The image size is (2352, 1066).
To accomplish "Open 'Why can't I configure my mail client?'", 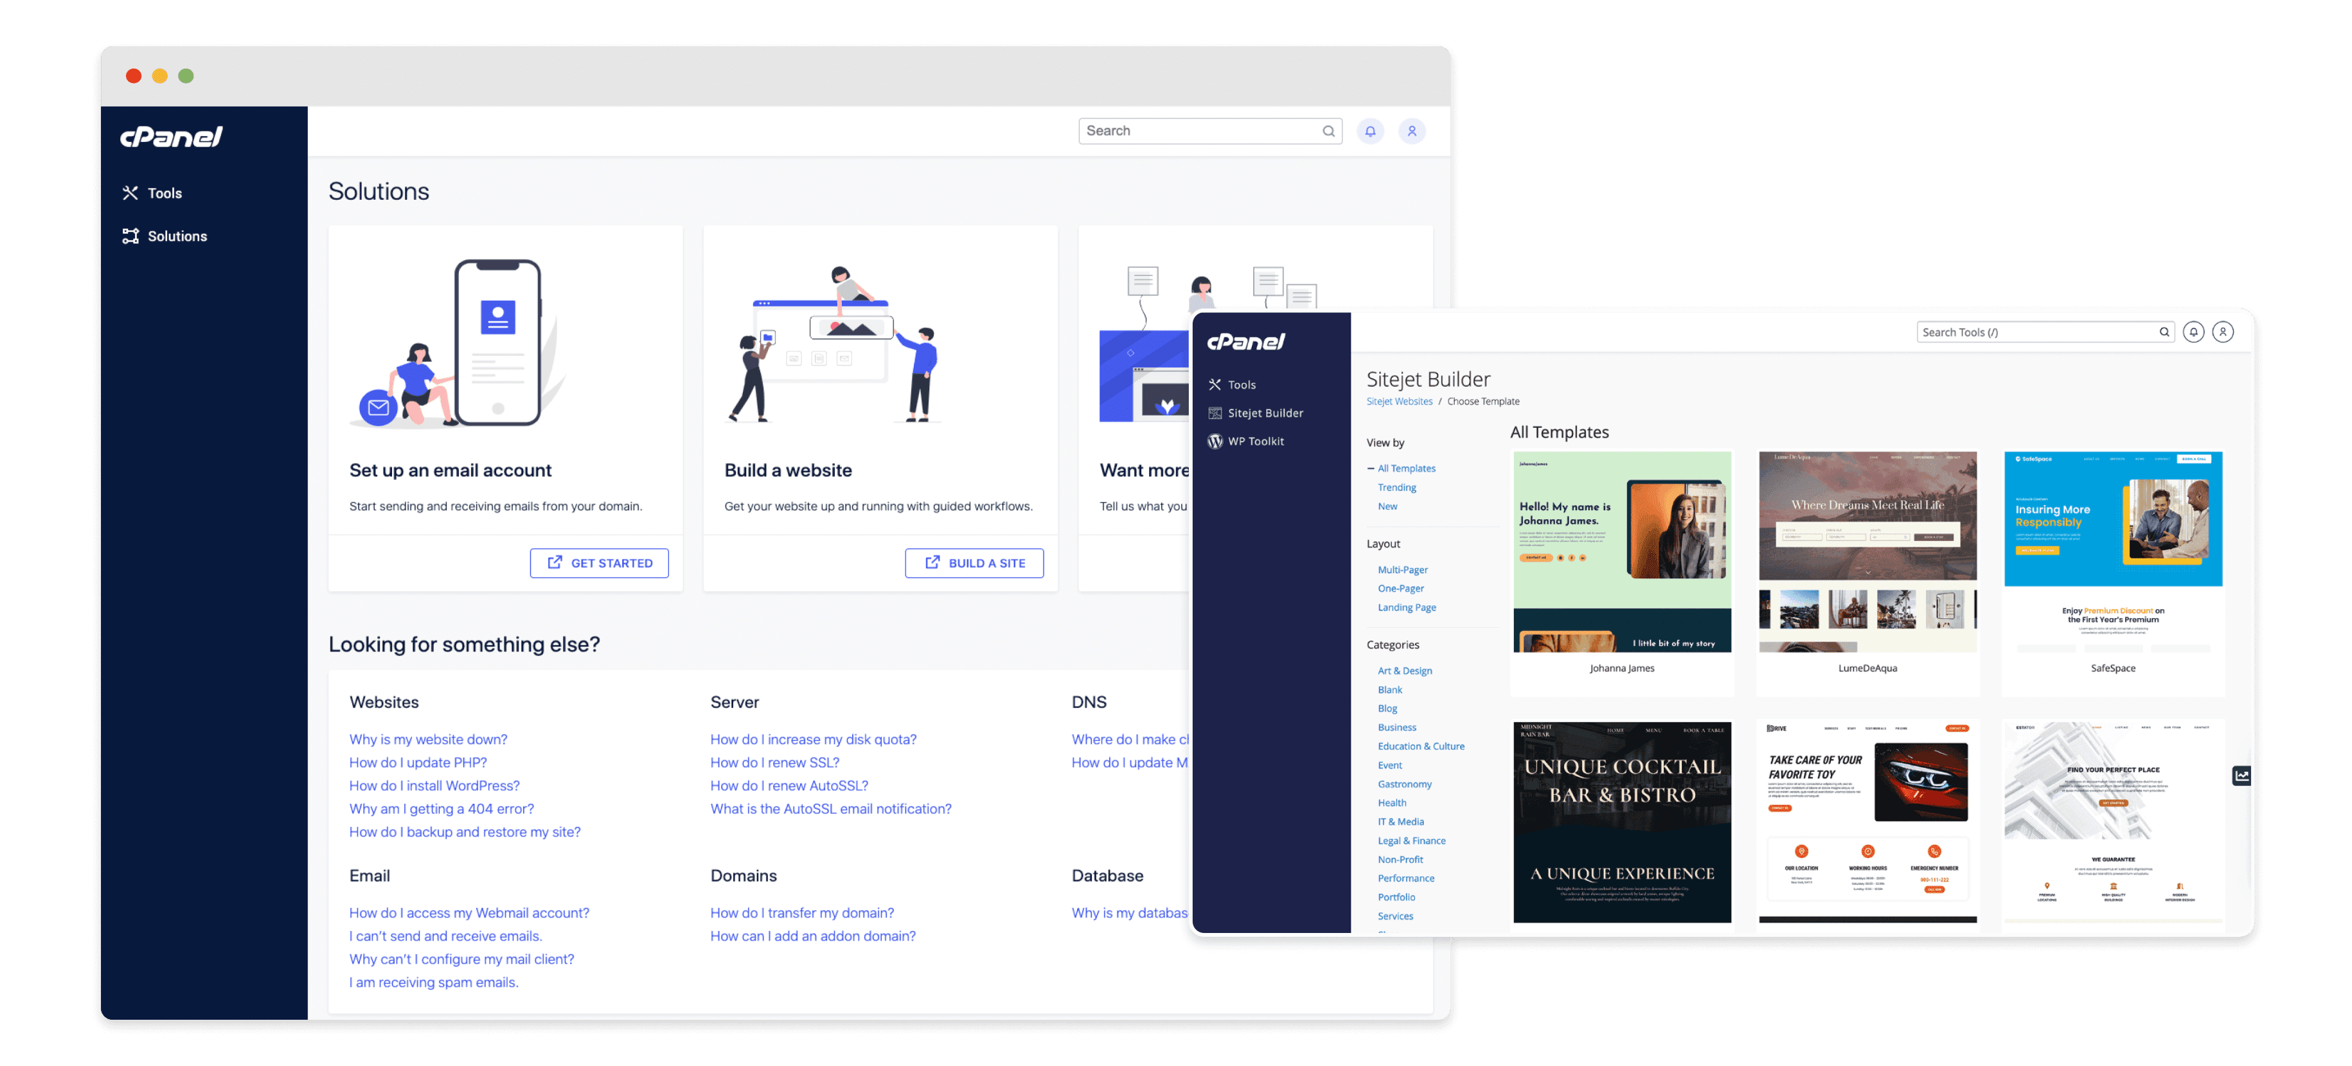I will pos(462,959).
